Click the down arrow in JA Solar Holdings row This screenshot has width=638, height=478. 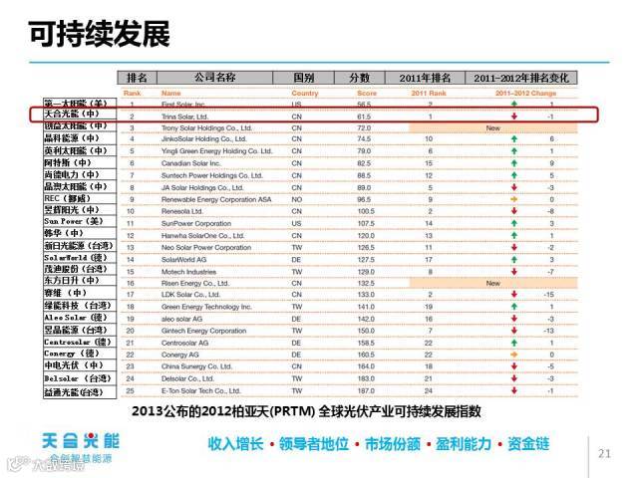[x=514, y=187]
